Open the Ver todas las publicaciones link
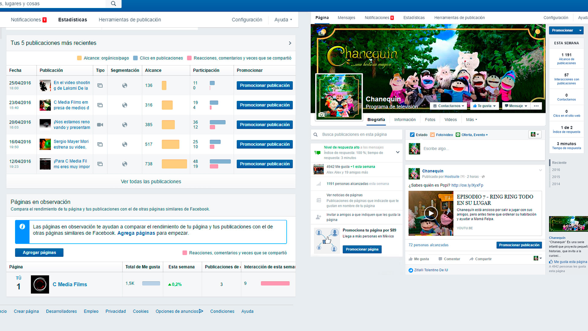Image resolution: width=588 pixels, height=331 pixels. click(151, 182)
